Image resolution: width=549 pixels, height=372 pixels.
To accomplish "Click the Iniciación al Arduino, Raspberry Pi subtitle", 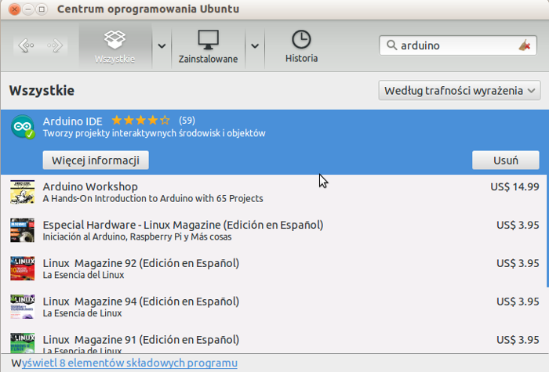I will click(137, 237).
